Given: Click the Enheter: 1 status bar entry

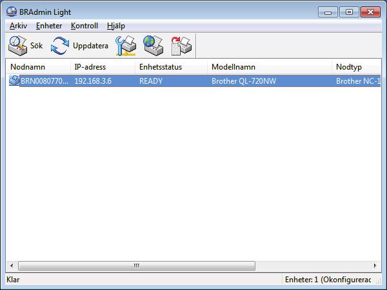Looking at the screenshot, I should (328, 280).
